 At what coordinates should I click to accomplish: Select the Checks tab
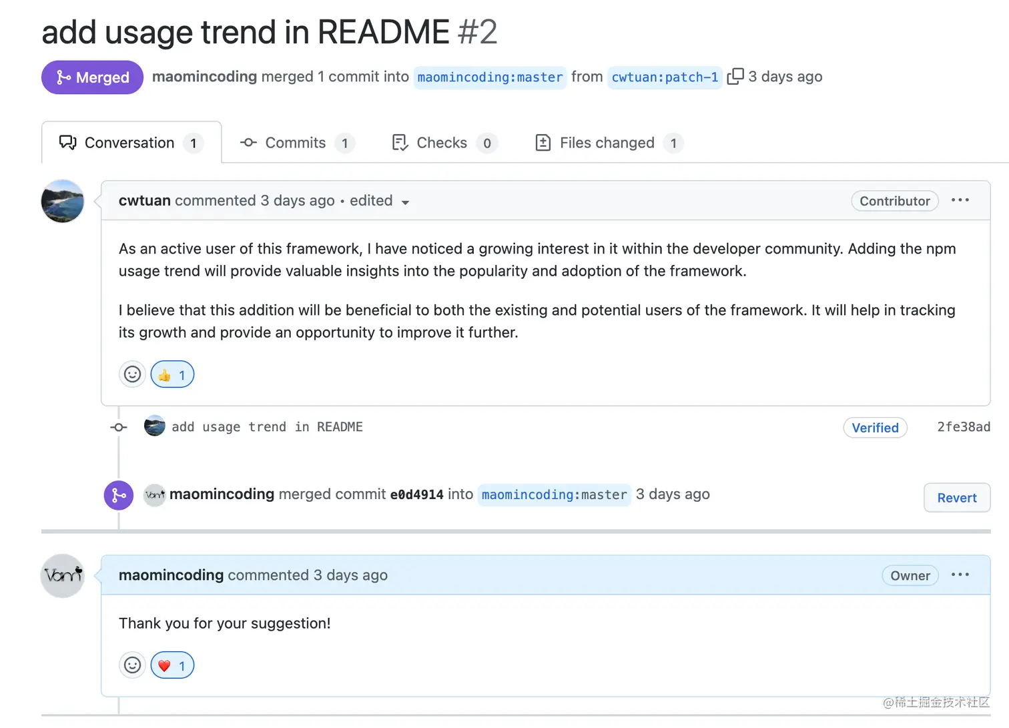coord(442,143)
